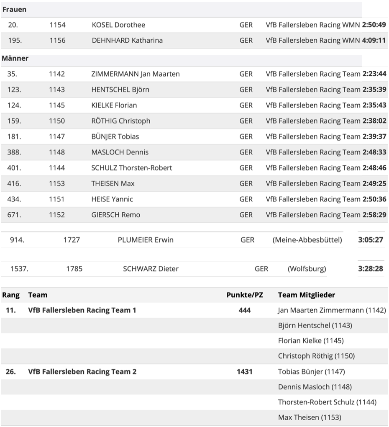Open VfB Fallersleben Racing Team 1 standings
This screenshot has height=427, width=389.
tap(82, 310)
